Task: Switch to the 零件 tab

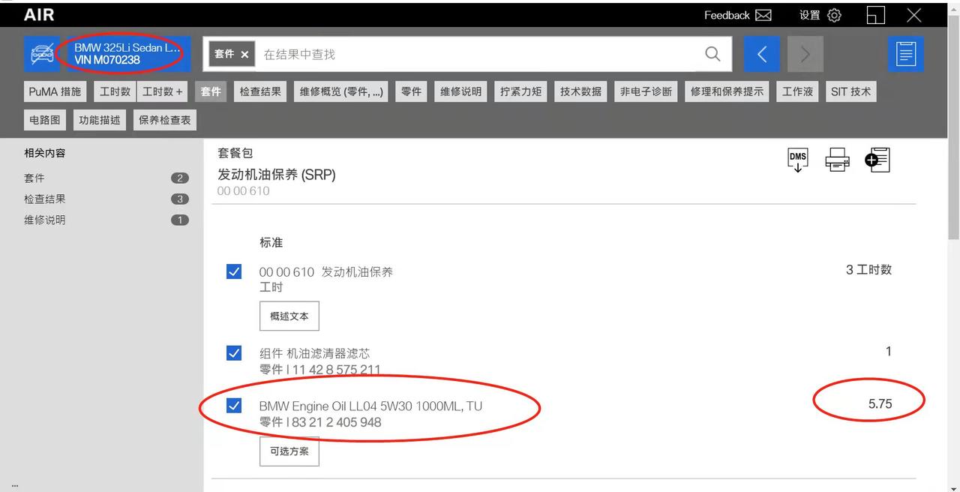Action: pos(411,91)
